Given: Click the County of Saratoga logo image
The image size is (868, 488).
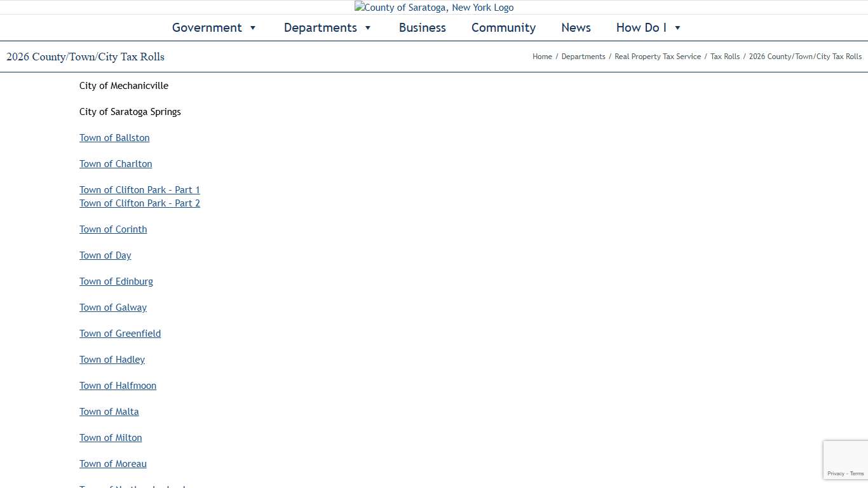Looking at the screenshot, I should 434,8.
